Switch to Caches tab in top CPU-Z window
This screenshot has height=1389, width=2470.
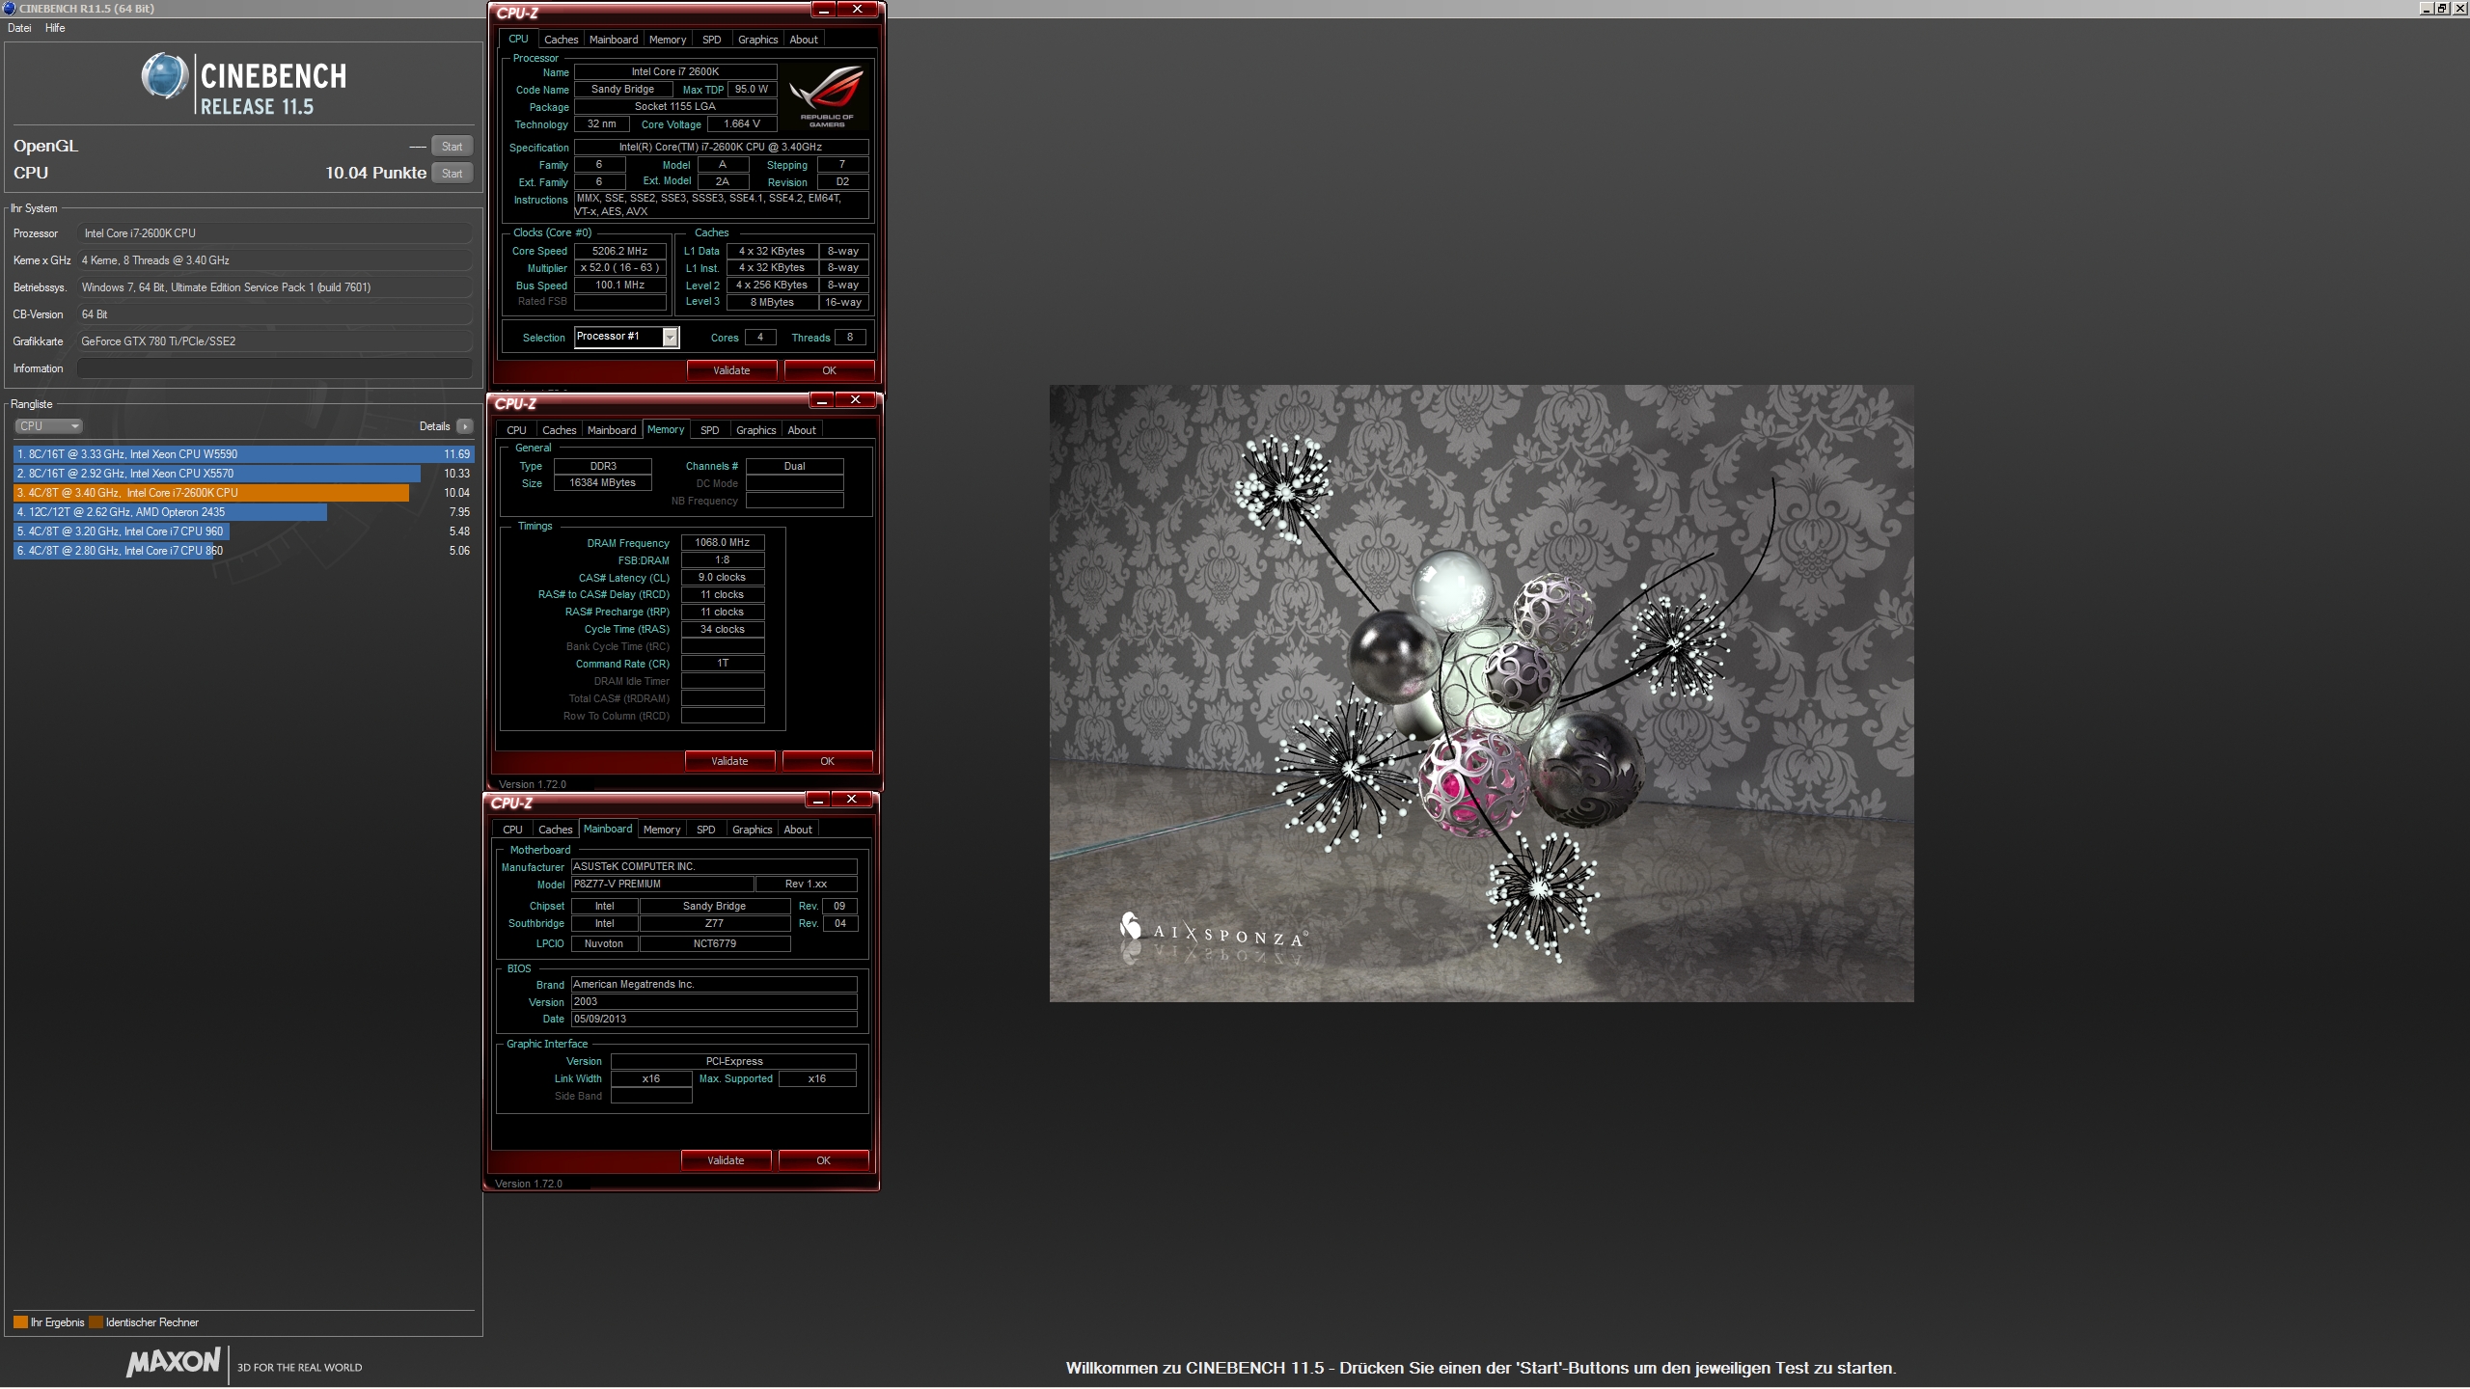point(561,40)
